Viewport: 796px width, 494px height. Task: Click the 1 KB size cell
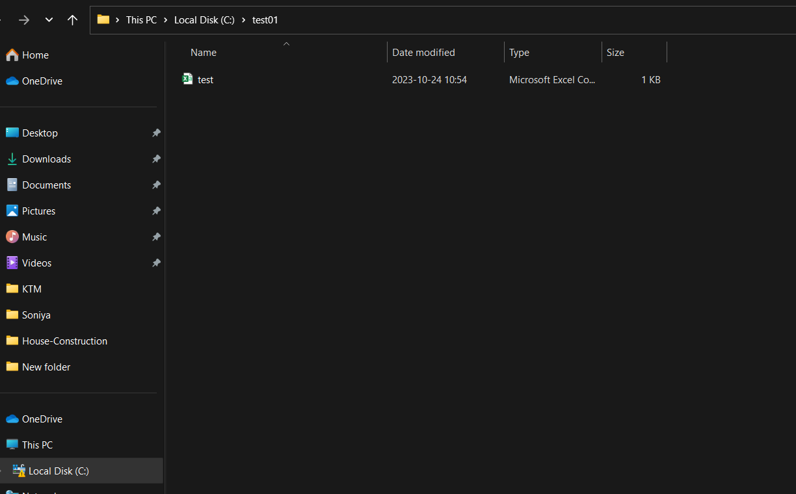(x=650, y=80)
